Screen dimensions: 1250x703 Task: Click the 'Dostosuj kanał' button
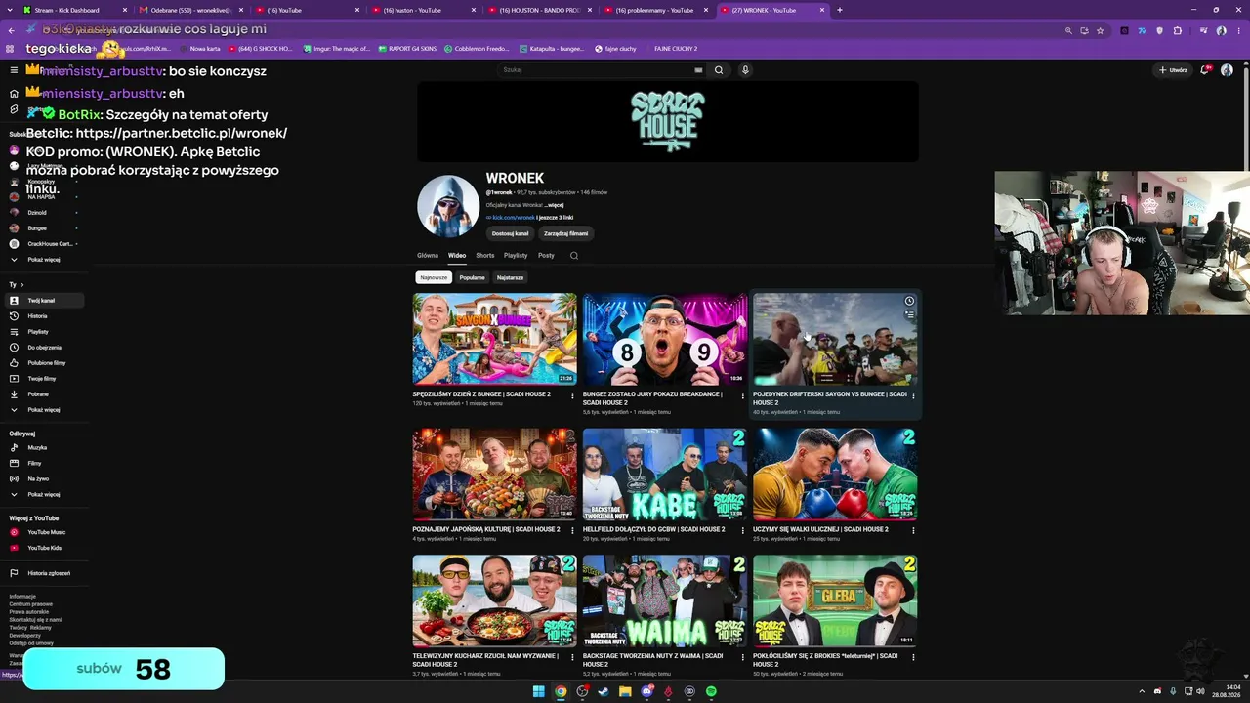pyautogui.click(x=510, y=233)
